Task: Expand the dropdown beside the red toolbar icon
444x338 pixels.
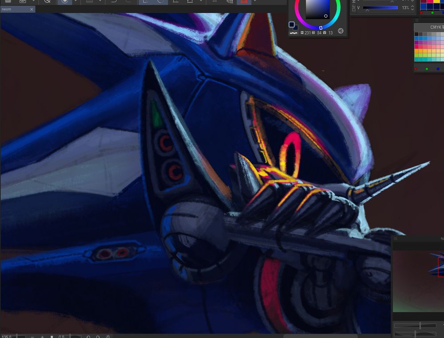Action: click(x=255, y=2)
